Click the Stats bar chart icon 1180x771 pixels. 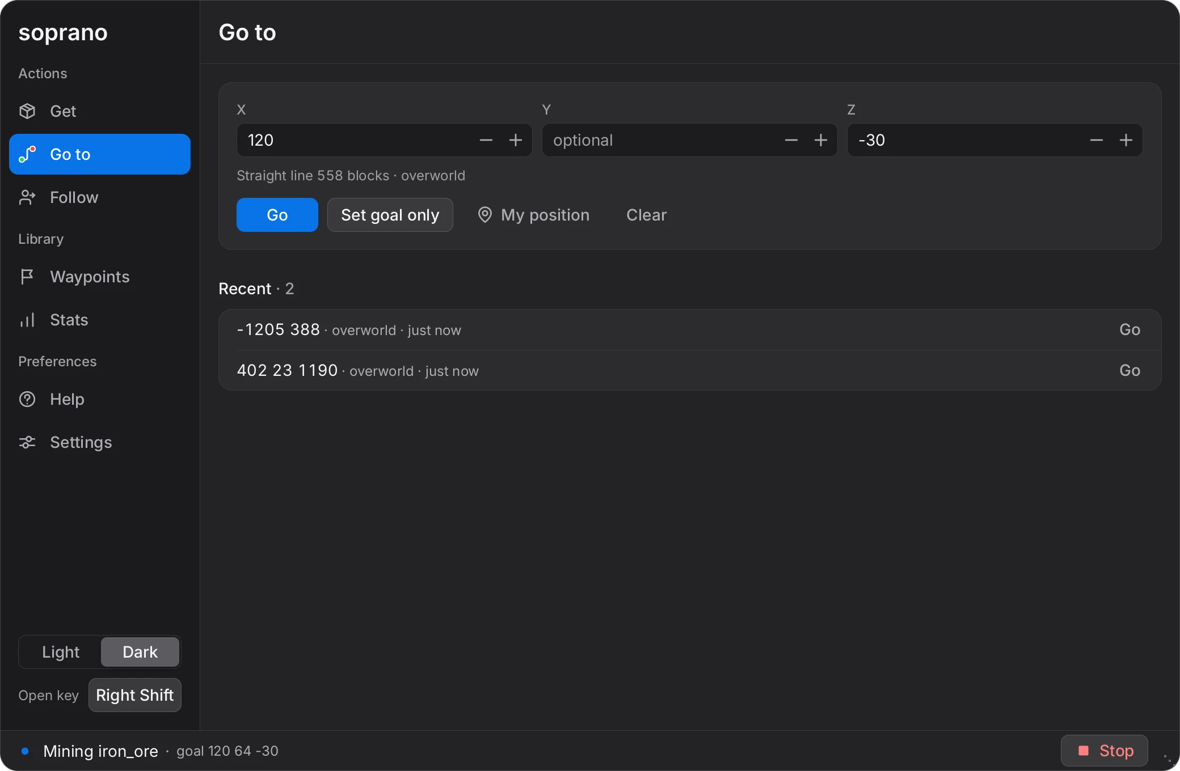27,320
